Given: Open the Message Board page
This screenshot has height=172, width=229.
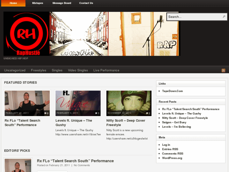Looking at the screenshot, I should 62,3.
